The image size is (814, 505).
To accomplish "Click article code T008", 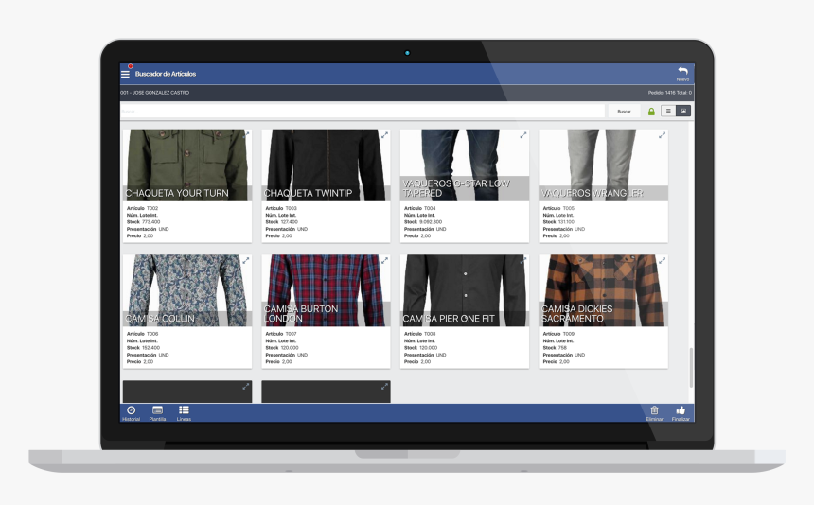I will tap(430, 334).
